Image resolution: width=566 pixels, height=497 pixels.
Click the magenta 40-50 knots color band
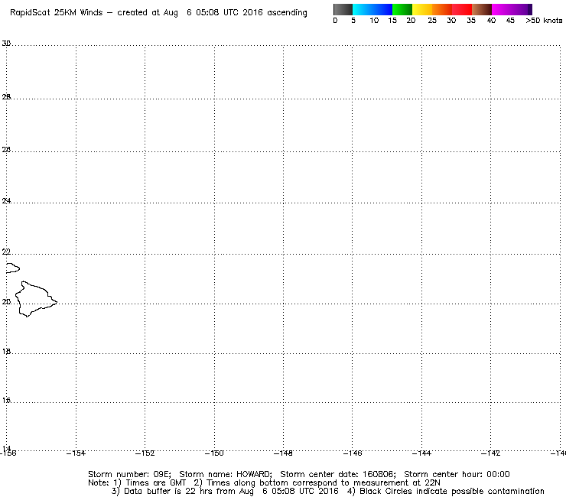(512, 9)
